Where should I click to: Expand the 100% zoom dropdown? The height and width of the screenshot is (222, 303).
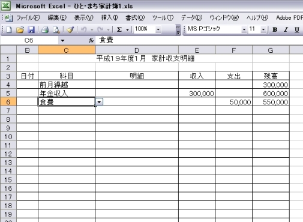click(x=158, y=29)
